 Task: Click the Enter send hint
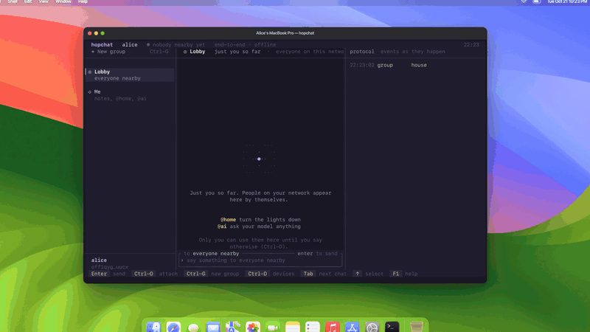pyautogui.click(x=108, y=274)
